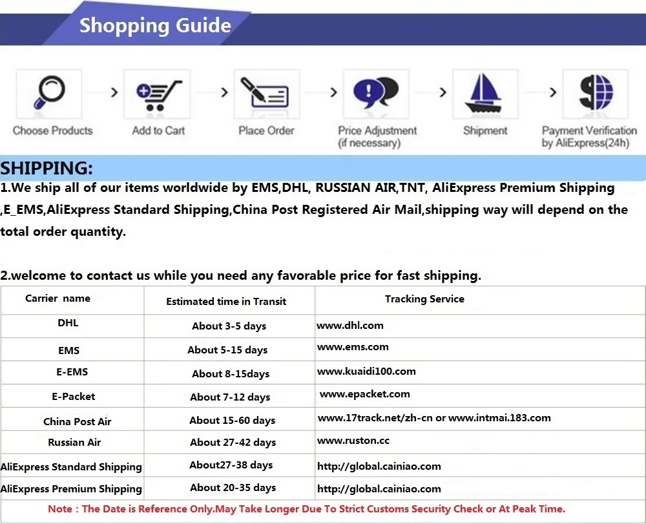Click the SHIPPING: heading

[x=47, y=168]
